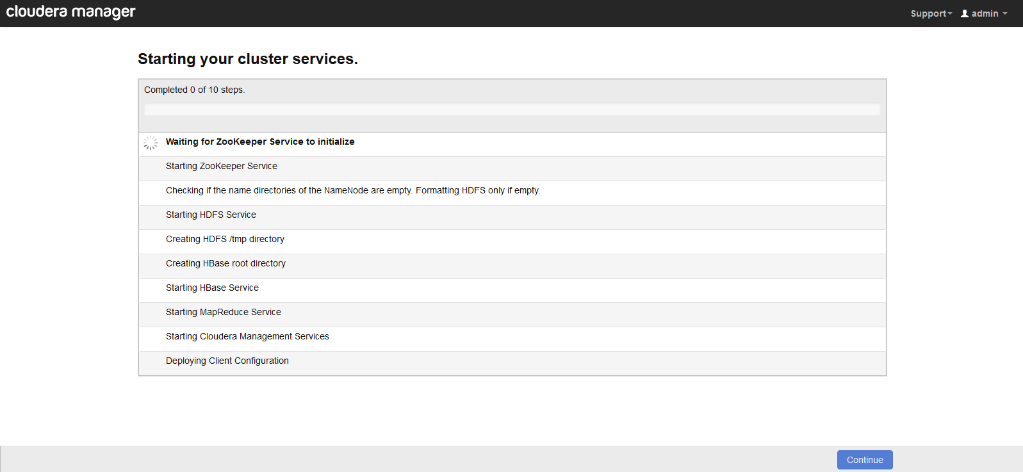Viewport: 1023px width, 472px height.
Task: Select 'Creating HBase root directory' step
Action: [x=512, y=266]
